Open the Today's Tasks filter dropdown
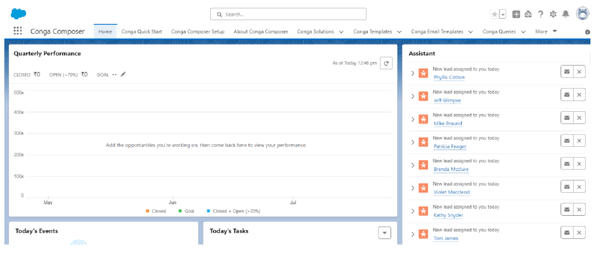This screenshot has height=265, width=594. click(x=385, y=233)
